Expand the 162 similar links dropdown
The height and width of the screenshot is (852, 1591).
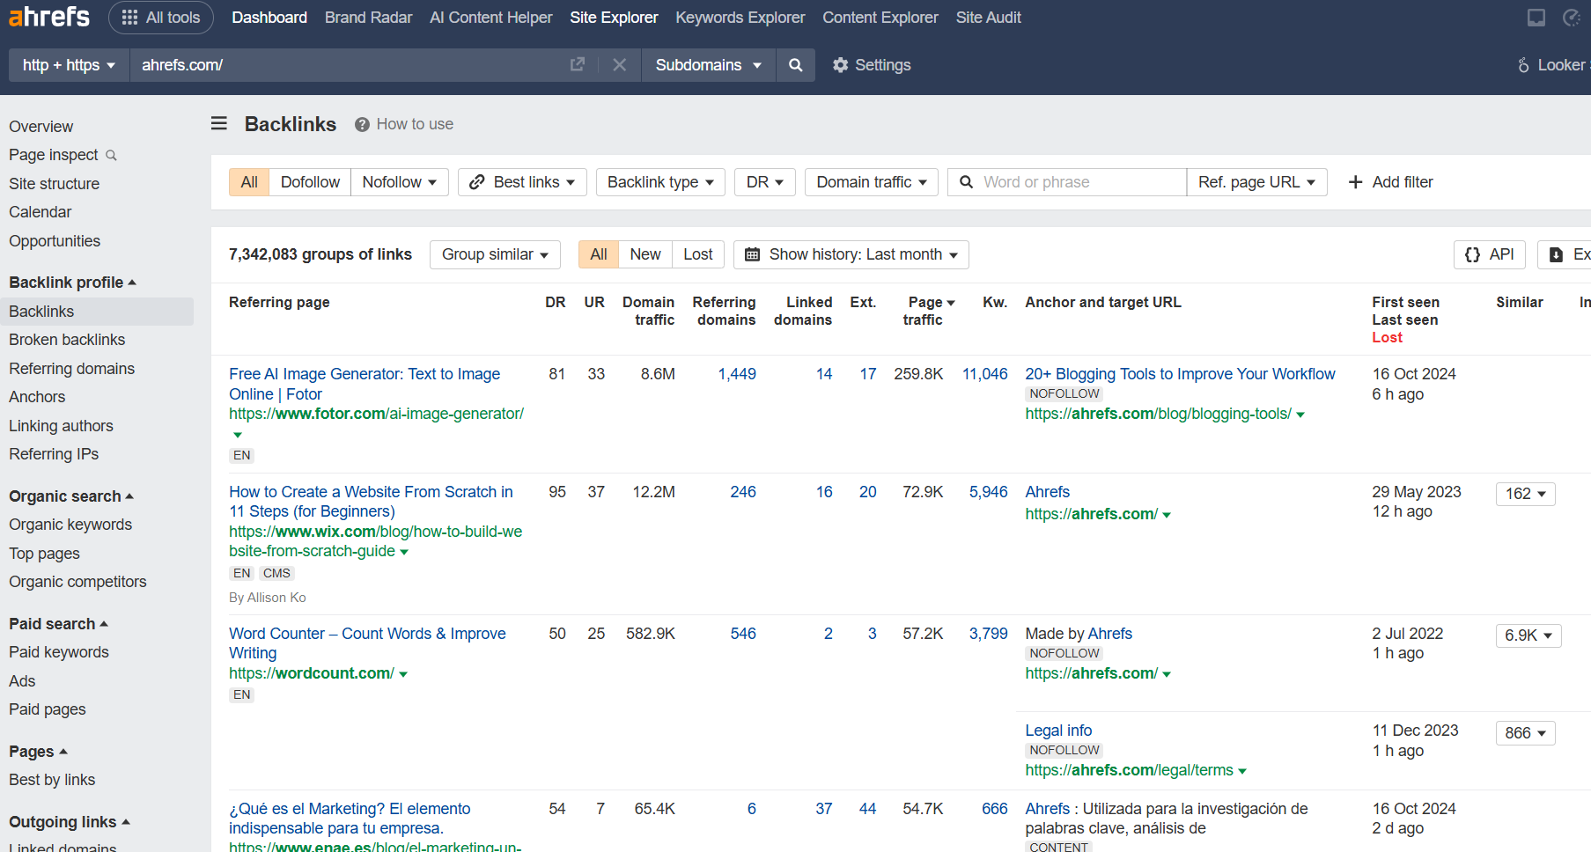pos(1526,494)
